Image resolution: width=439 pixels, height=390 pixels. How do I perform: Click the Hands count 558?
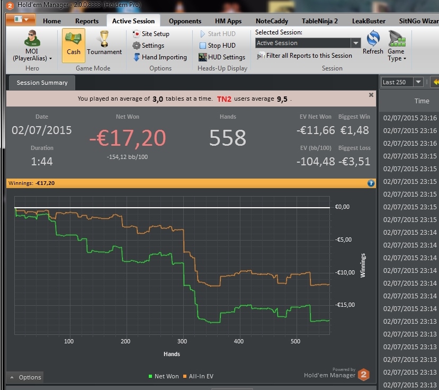point(228,138)
